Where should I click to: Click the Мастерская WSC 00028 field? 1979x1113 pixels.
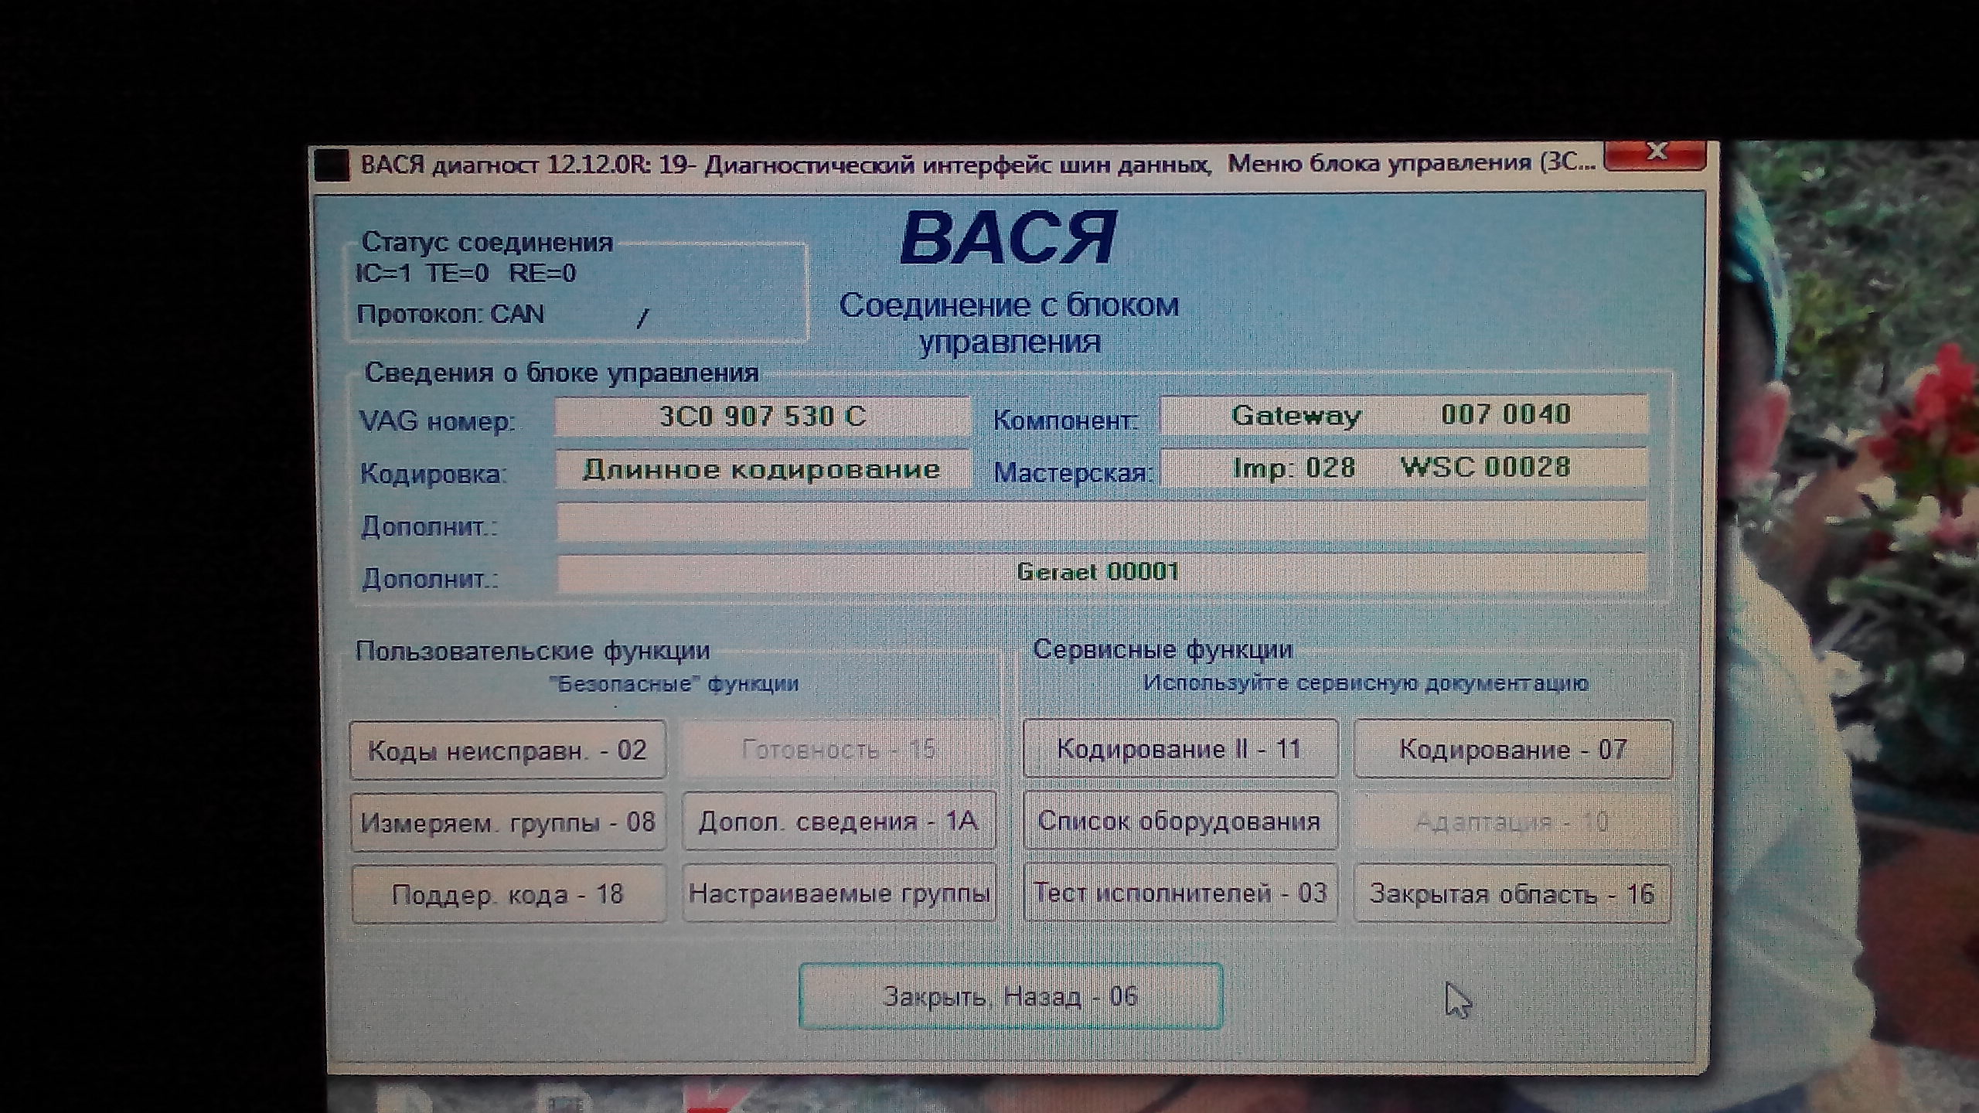click(x=1403, y=468)
